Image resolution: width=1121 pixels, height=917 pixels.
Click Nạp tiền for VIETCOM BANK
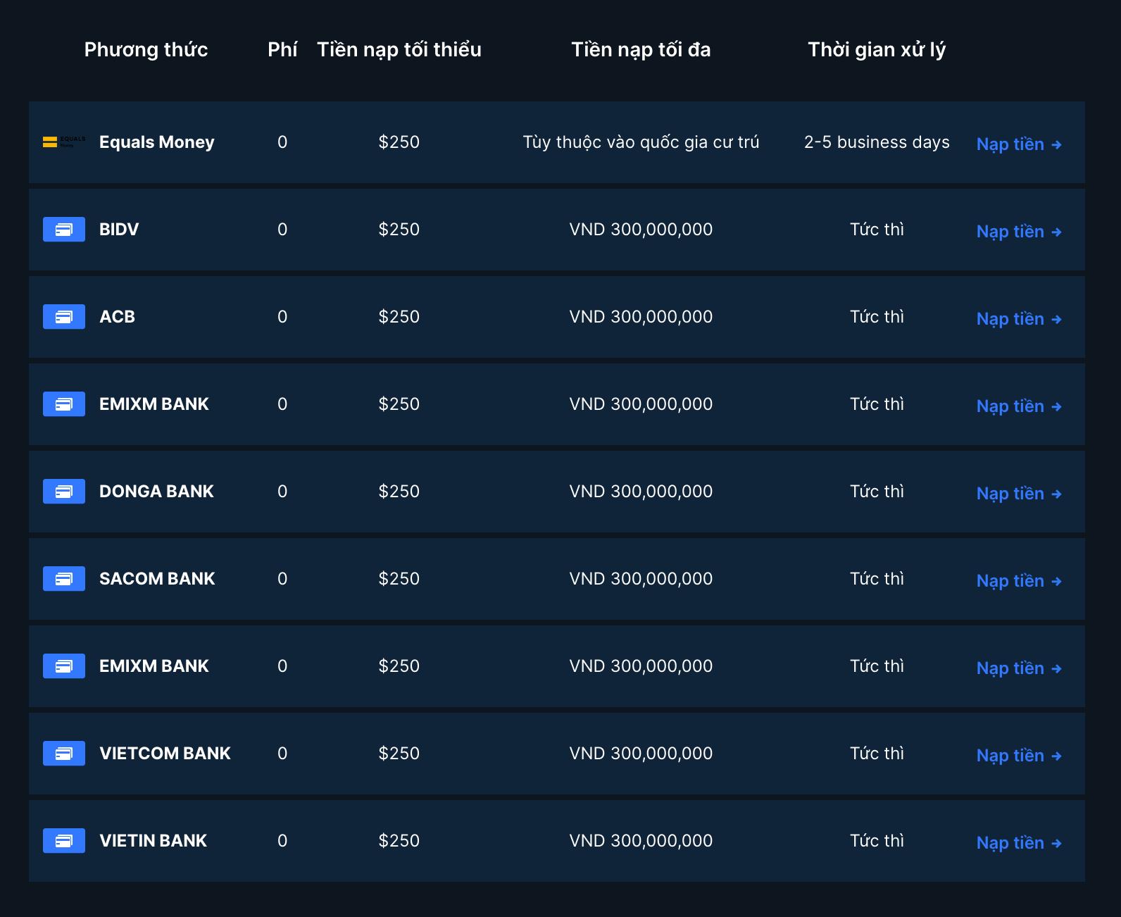pos(1018,756)
